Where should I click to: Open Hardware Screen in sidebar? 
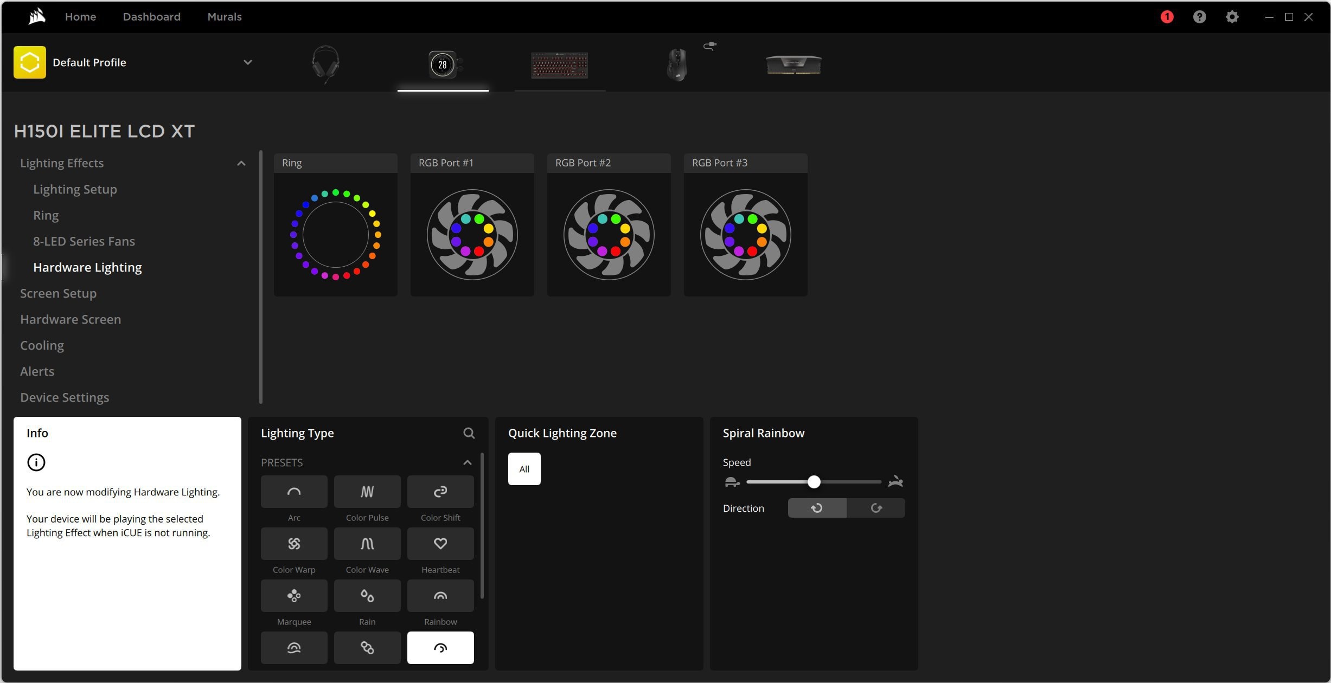(71, 319)
